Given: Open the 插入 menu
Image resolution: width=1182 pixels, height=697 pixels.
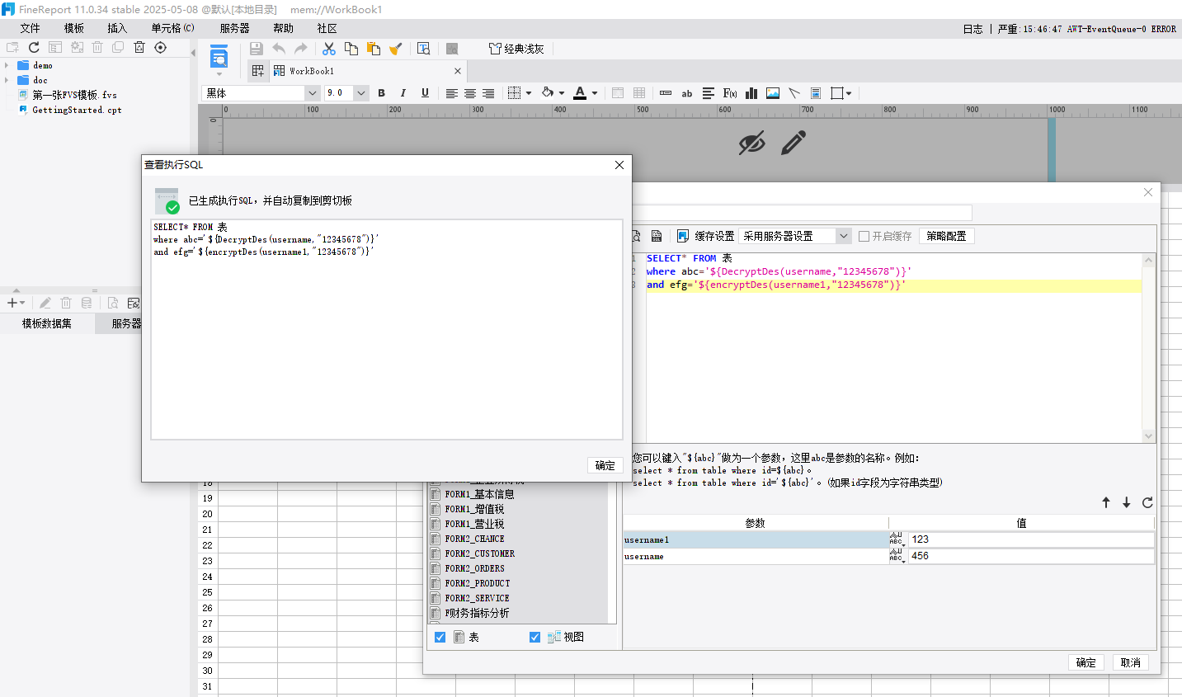Looking at the screenshot, I should (x=117, y=28).
